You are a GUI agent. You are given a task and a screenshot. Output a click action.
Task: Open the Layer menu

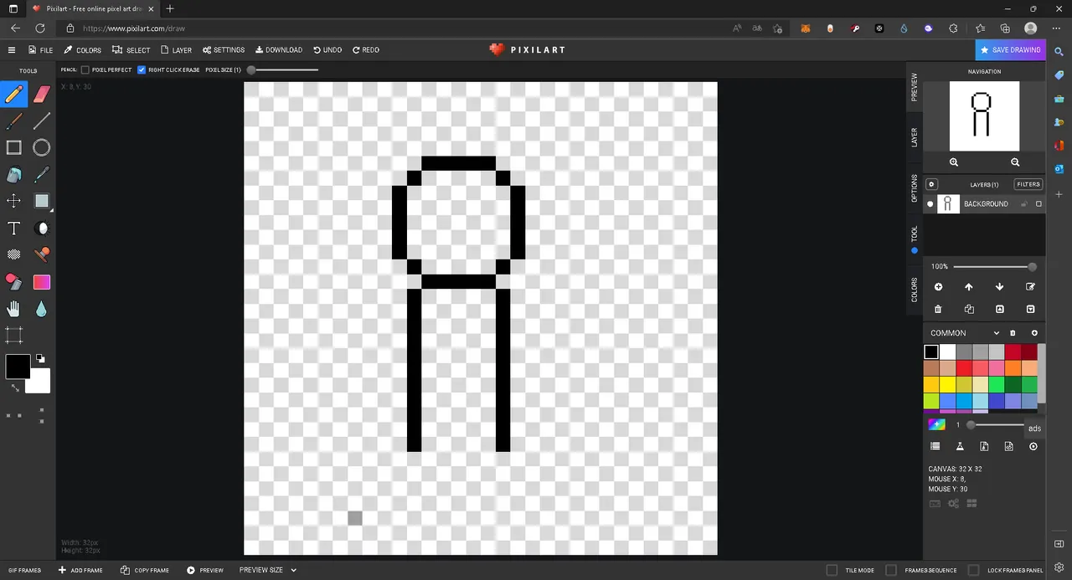[177, 50]
